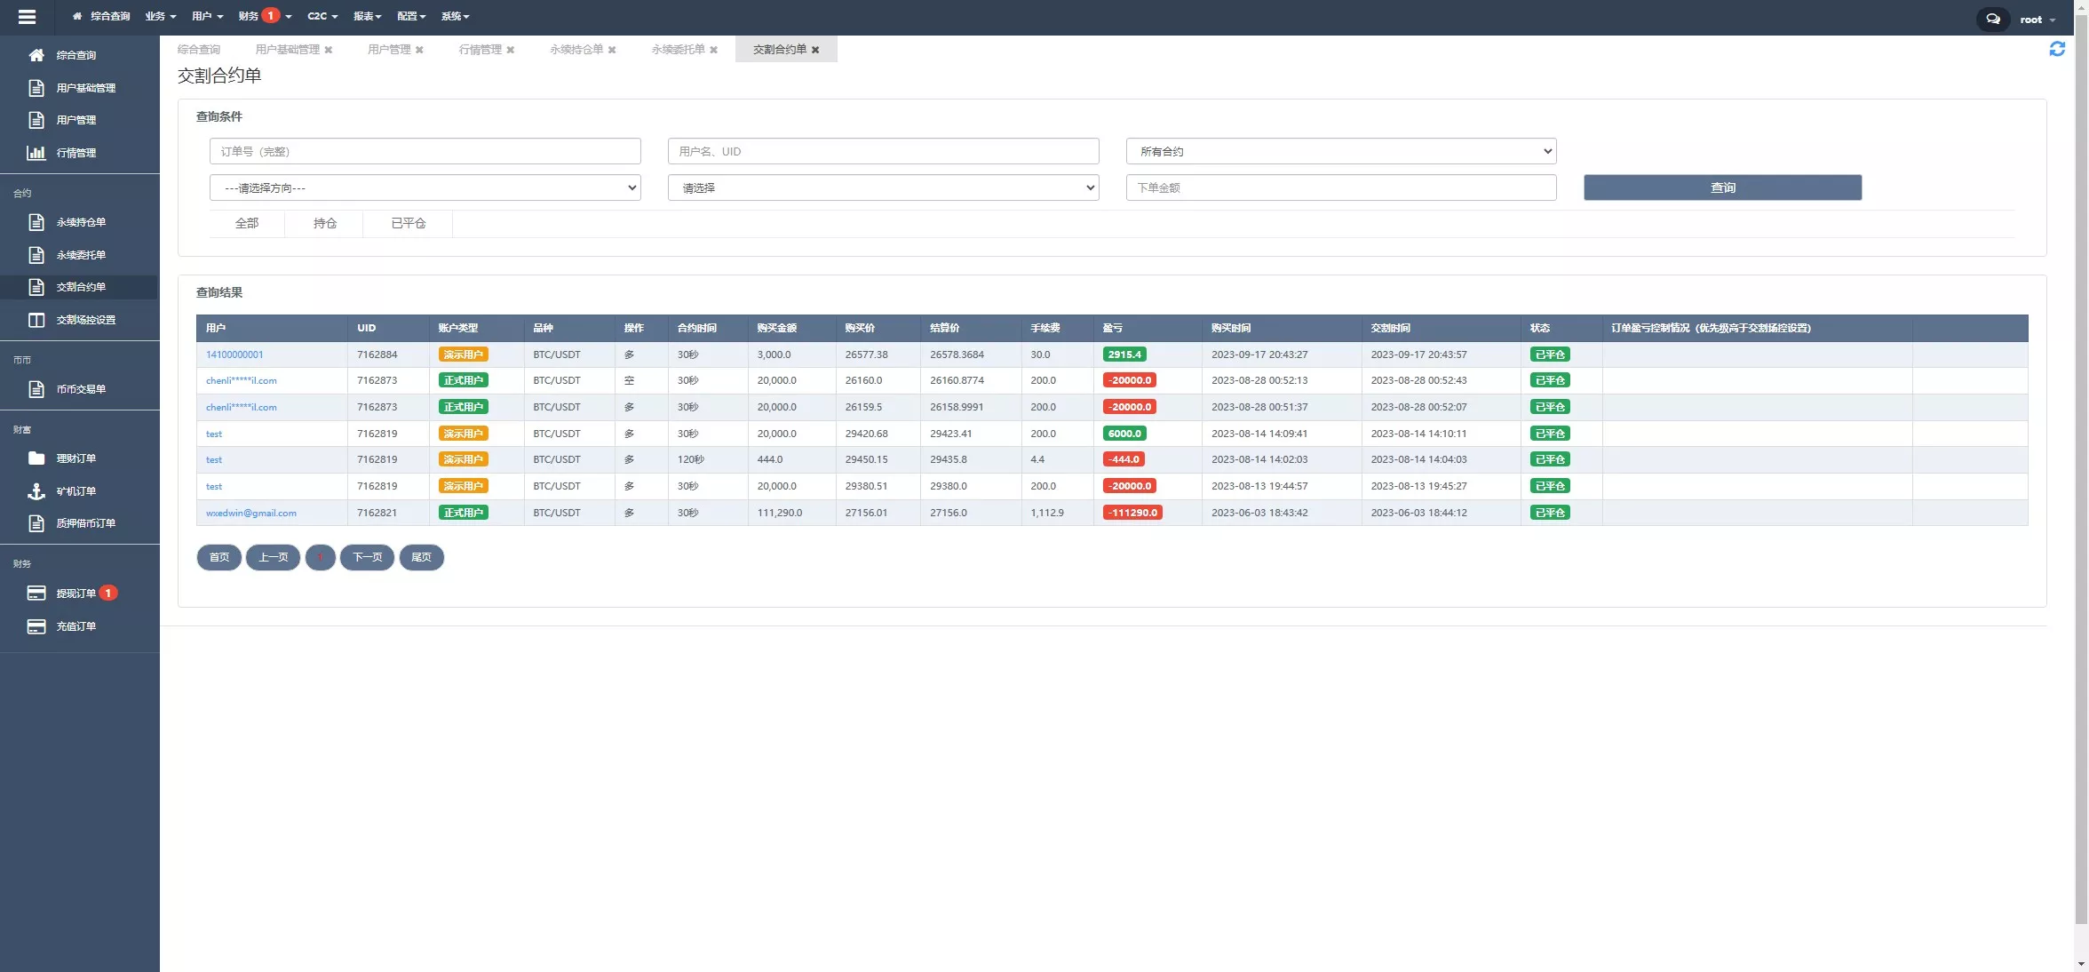2089x972 pixels.
Task: Open the chat messages icon
Action: [1992, 19]
